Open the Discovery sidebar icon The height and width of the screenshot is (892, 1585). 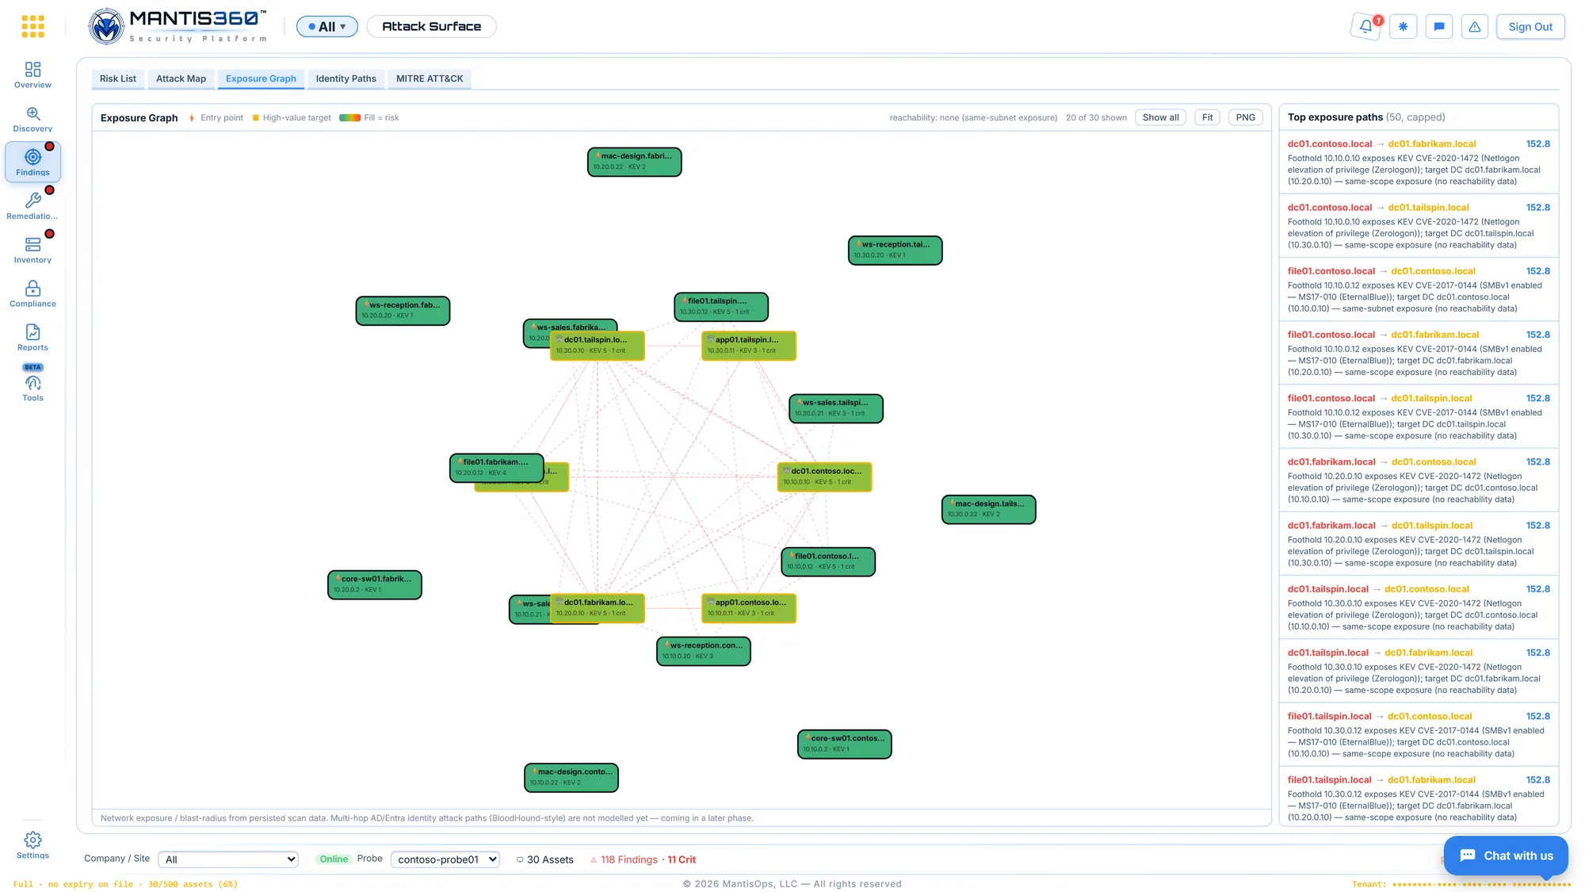(32, 119)
